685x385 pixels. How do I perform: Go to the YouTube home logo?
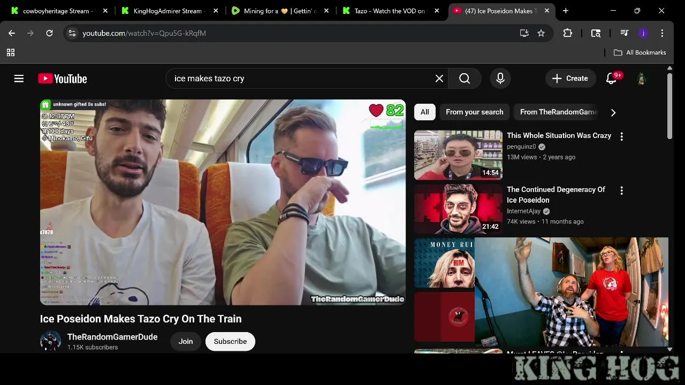point(63,79)
